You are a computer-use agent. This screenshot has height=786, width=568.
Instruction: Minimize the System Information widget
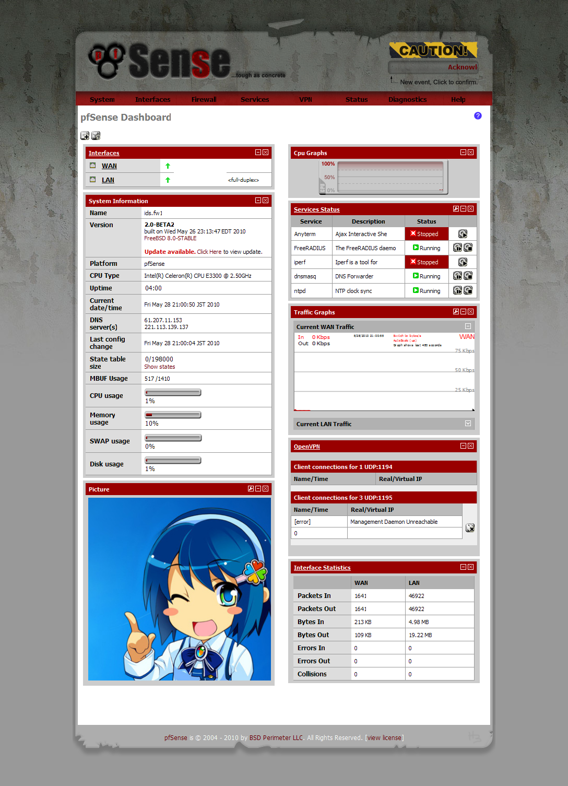[x=258, y=201]
